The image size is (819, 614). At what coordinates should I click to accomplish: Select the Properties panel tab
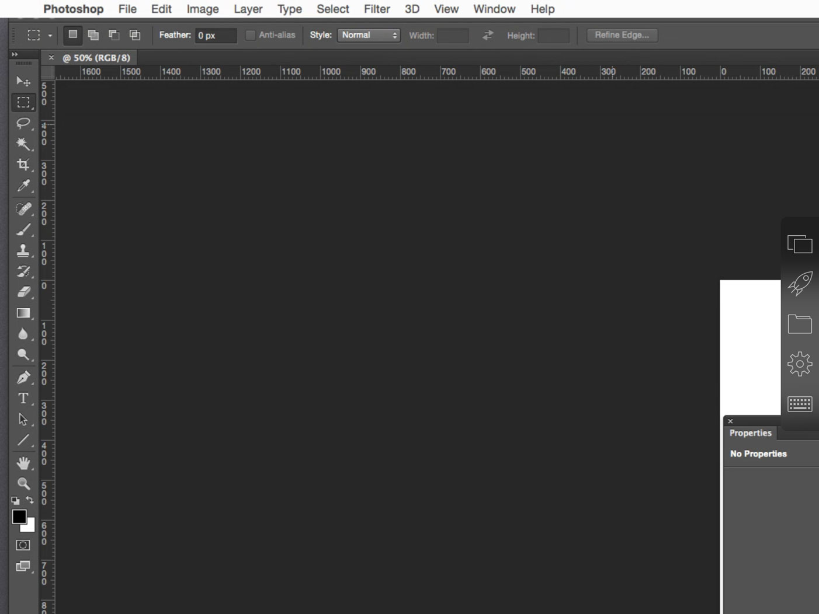pyautogui.click(x=751, y=433)
